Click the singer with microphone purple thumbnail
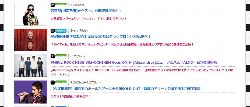250x107 pixels. point(31,92)
